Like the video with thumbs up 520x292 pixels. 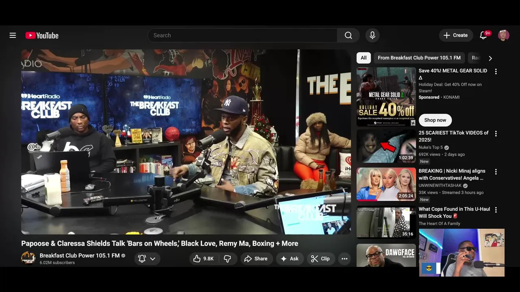pyautogui.click(x=203, y=259)
